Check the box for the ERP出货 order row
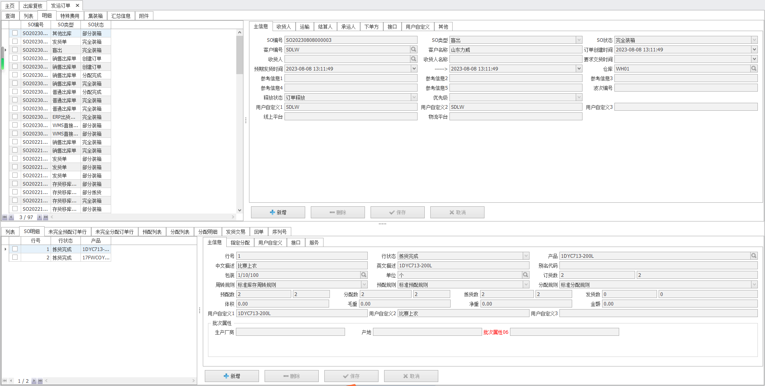 click(15, 117)
